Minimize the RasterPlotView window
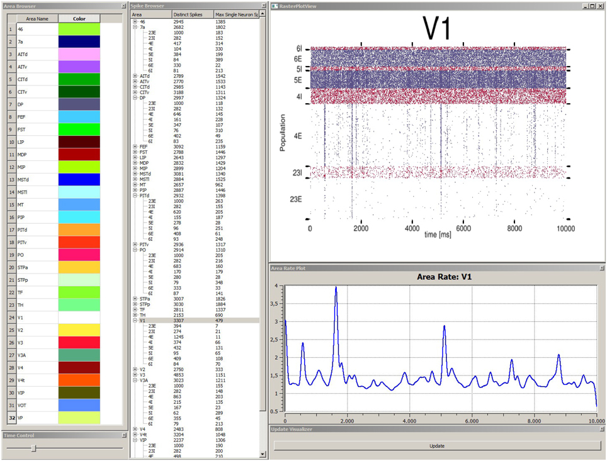 click(586, 6)
